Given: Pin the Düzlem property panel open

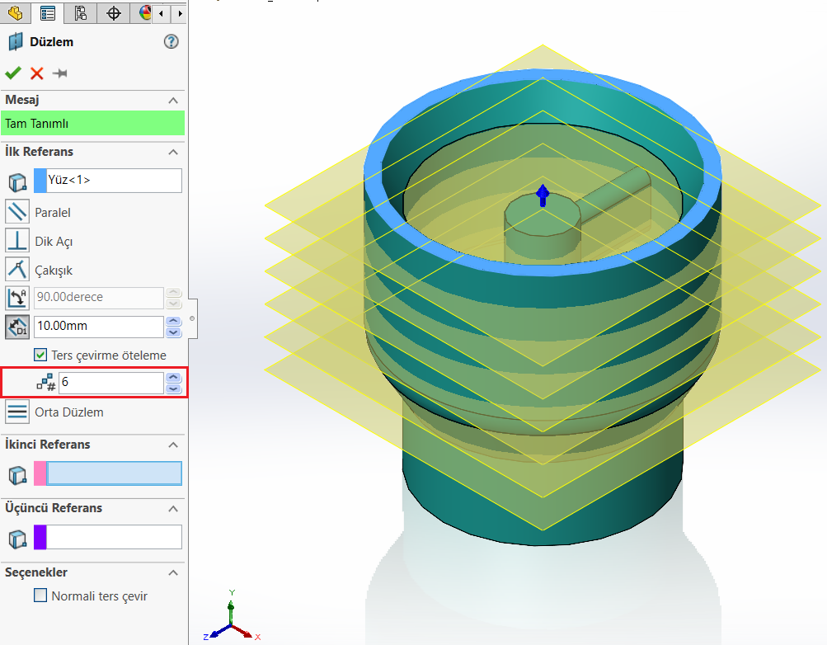Looking at the screenshot, I should point(59,73).
